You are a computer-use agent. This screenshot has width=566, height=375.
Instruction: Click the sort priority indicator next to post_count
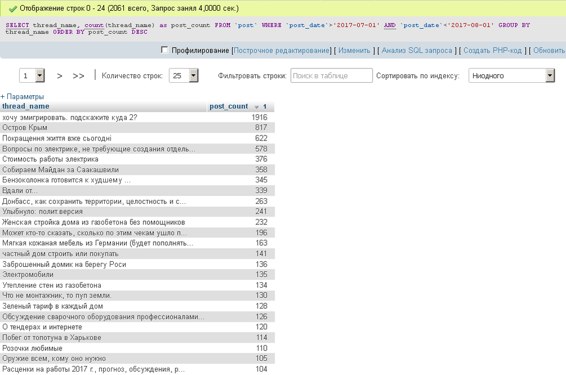point(264,106)
